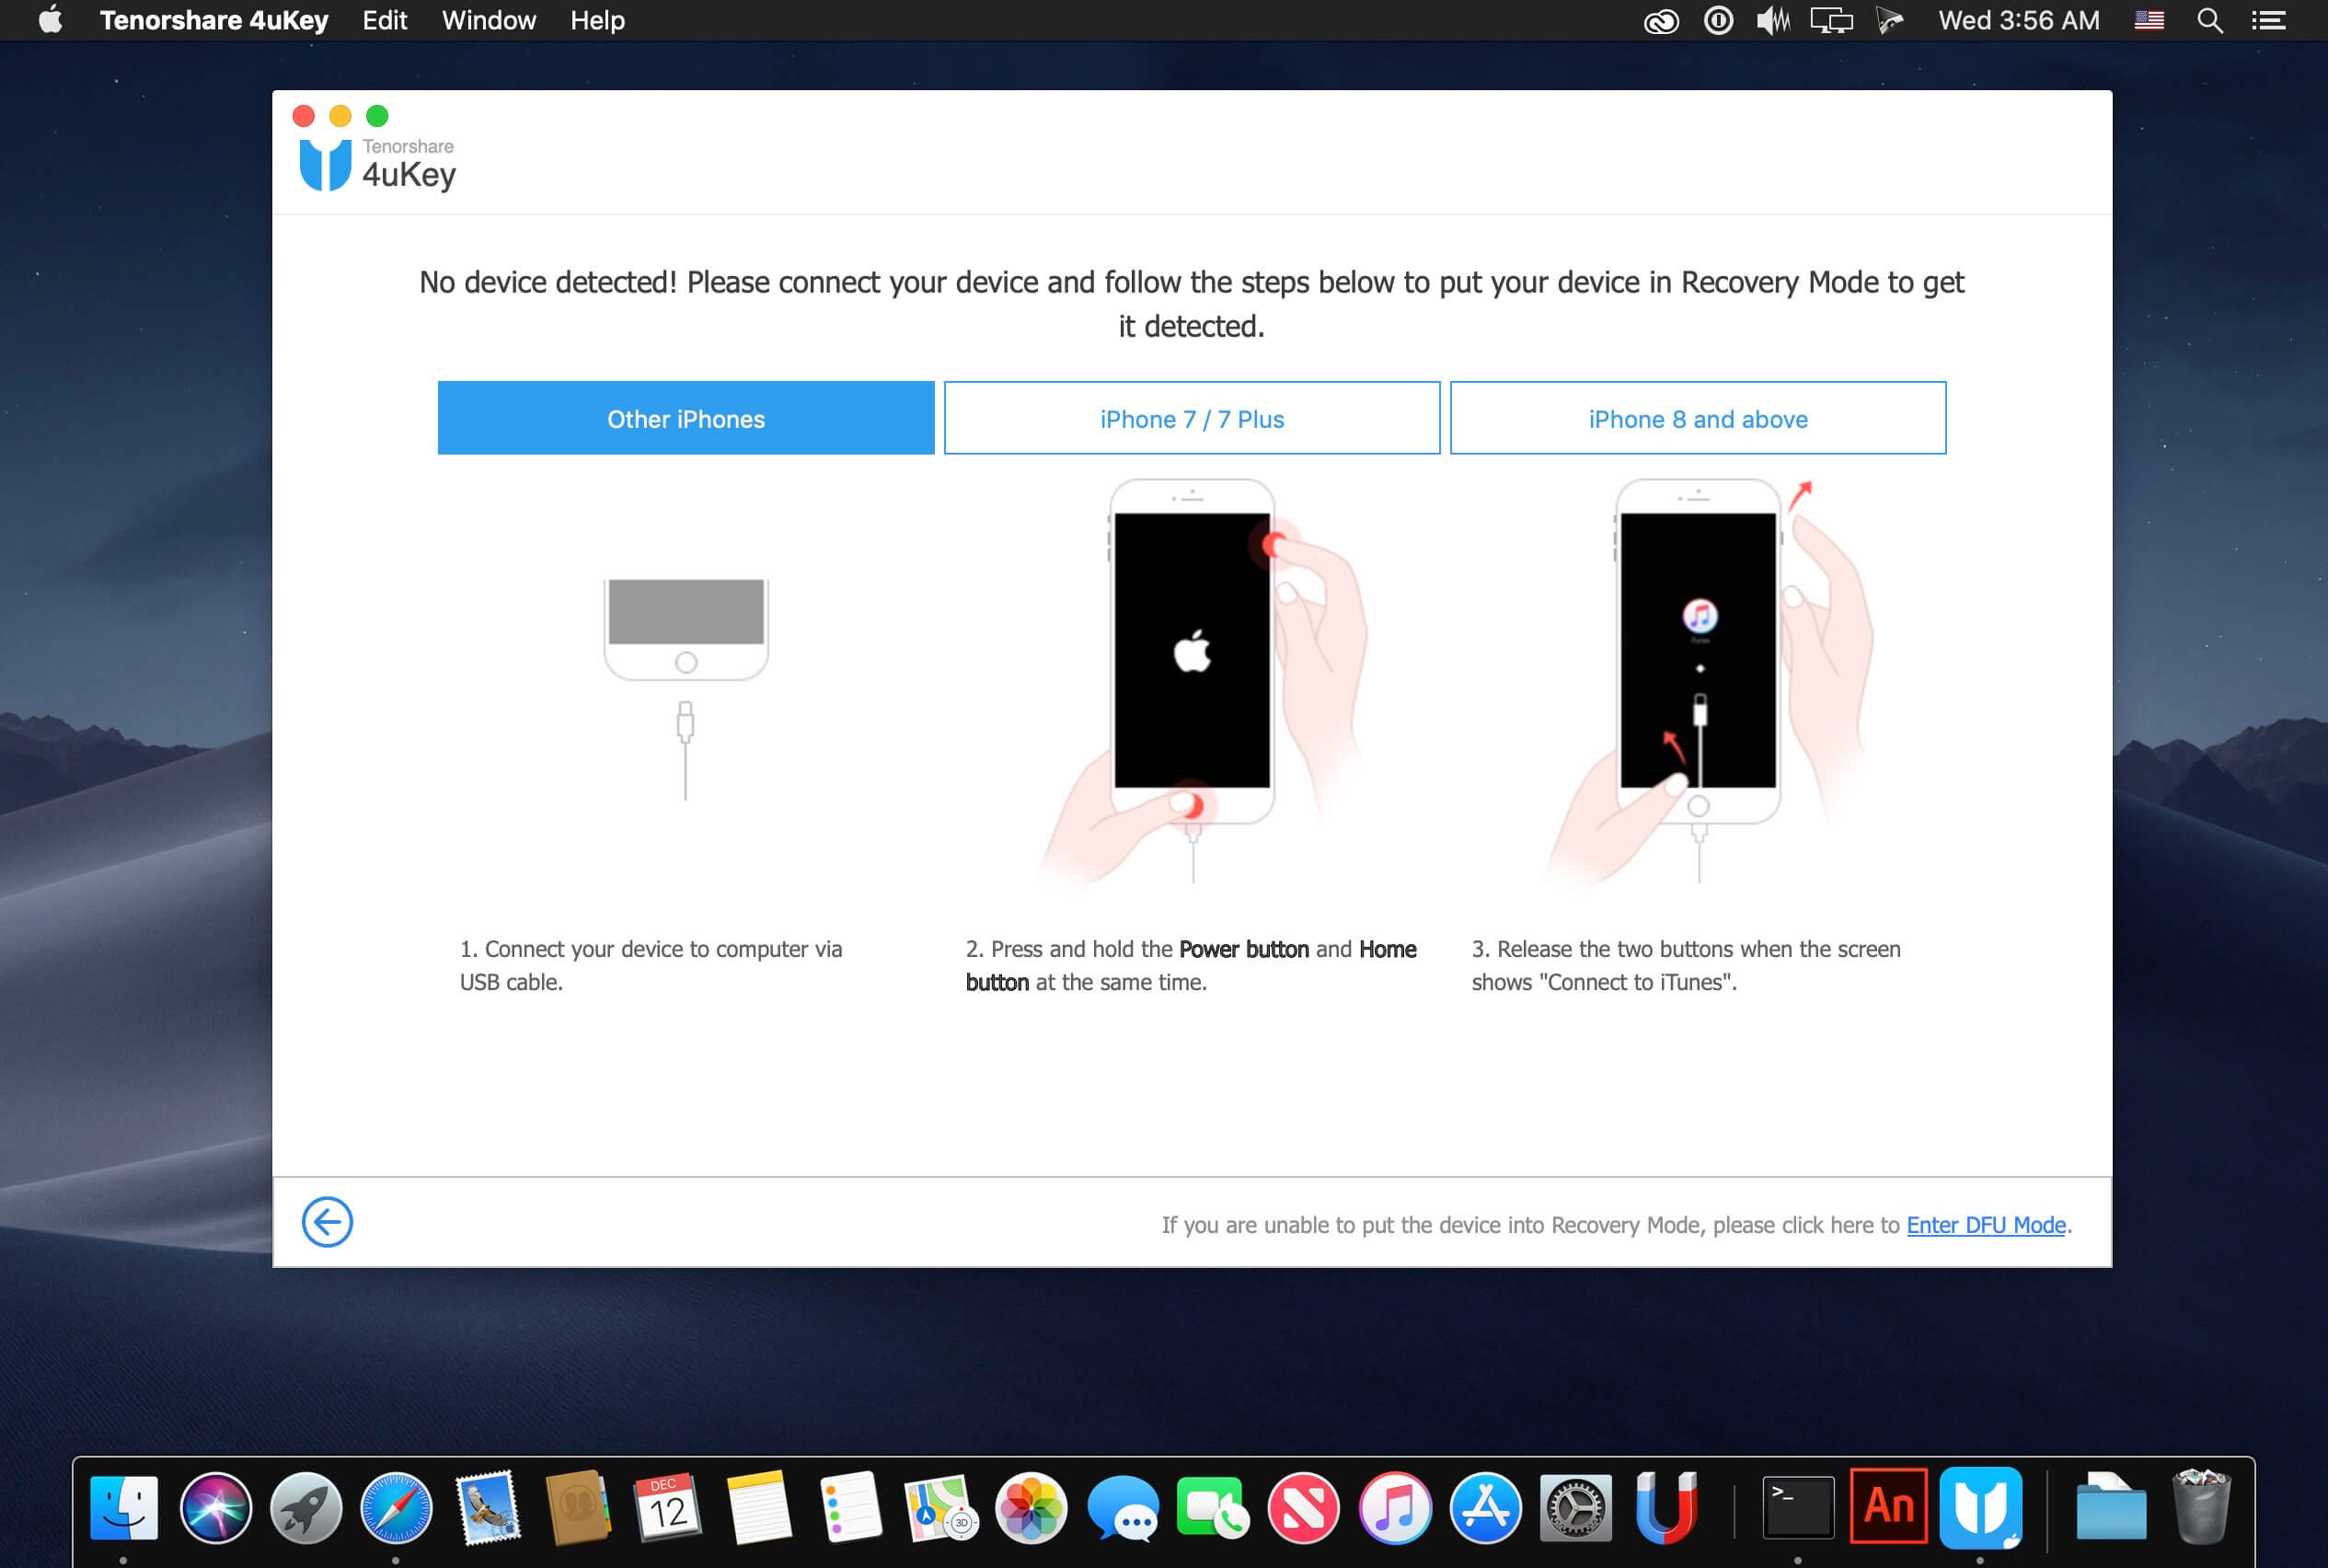Open the Tenorshare 4uKey app menu

pyautogui.click(x=214, y=20)
